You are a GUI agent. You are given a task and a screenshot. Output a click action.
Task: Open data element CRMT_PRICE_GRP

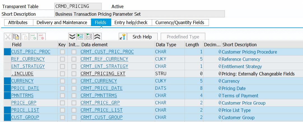click(100, 103)
